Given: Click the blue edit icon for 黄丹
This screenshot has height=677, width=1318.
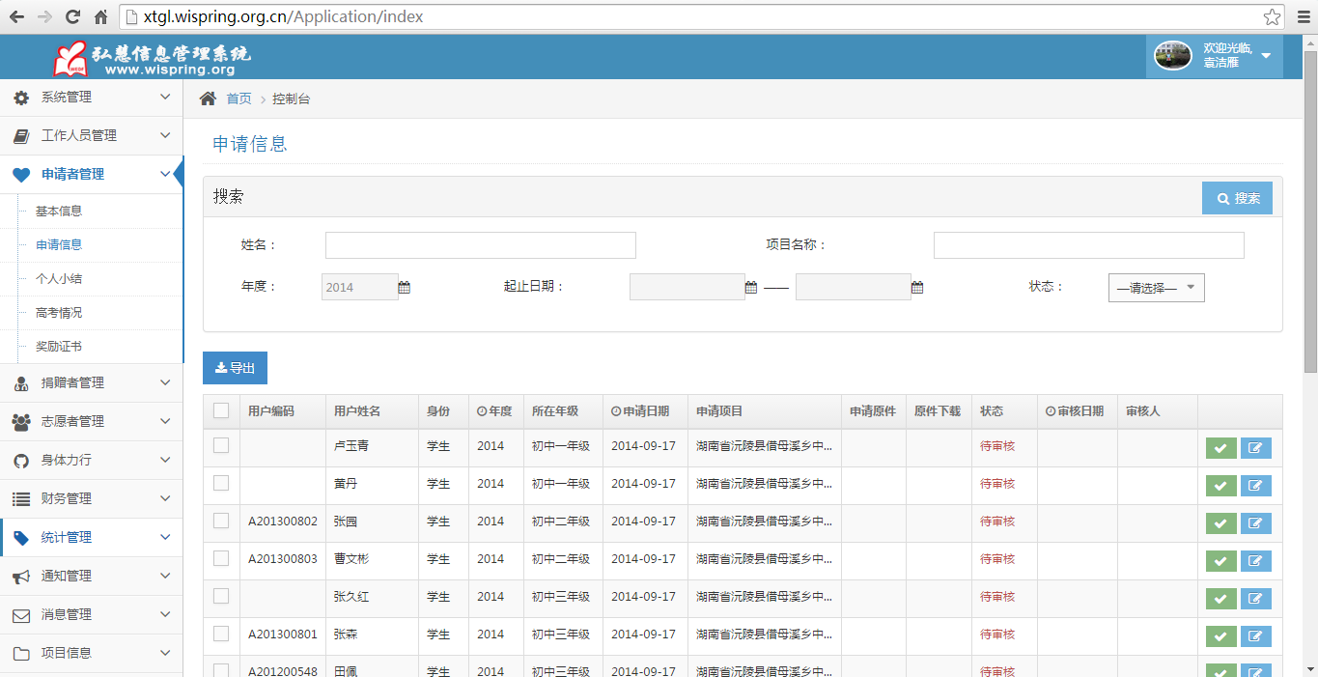Looking at the screenshot, I should (1255, 486).
